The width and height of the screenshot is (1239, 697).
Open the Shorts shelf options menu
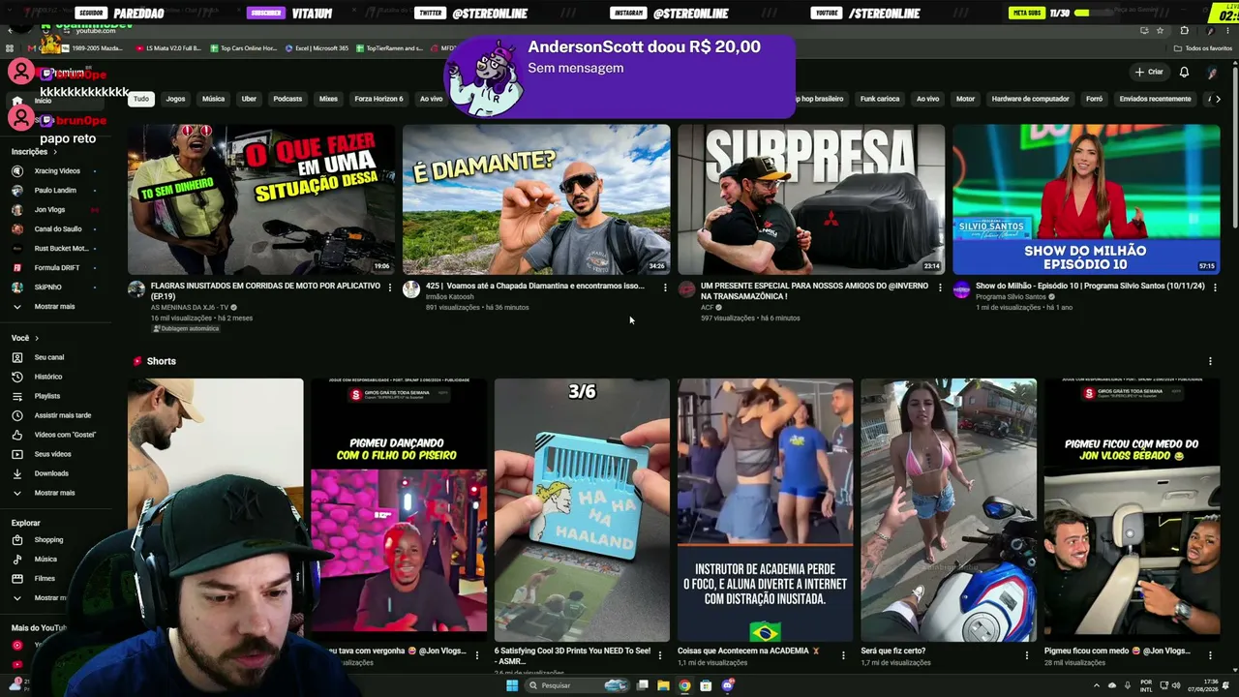[1210, 361]
